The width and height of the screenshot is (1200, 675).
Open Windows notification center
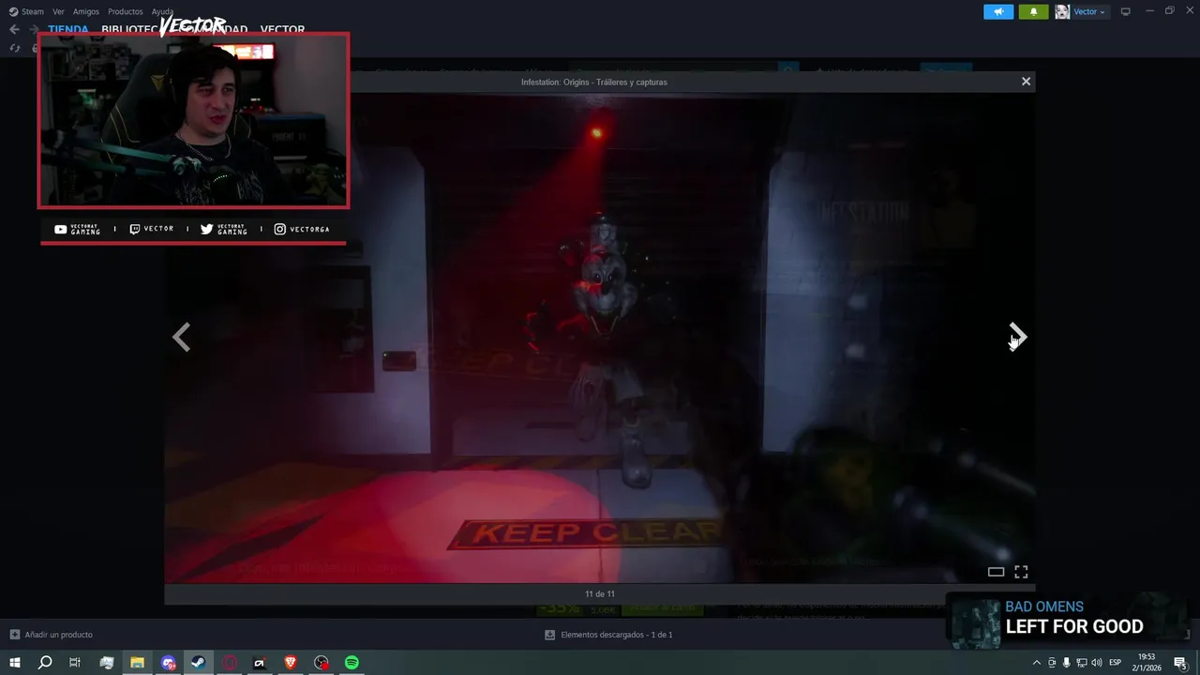coord(1180,663)
